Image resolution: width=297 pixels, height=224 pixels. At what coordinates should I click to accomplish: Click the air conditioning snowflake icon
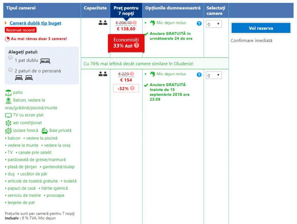8,123
